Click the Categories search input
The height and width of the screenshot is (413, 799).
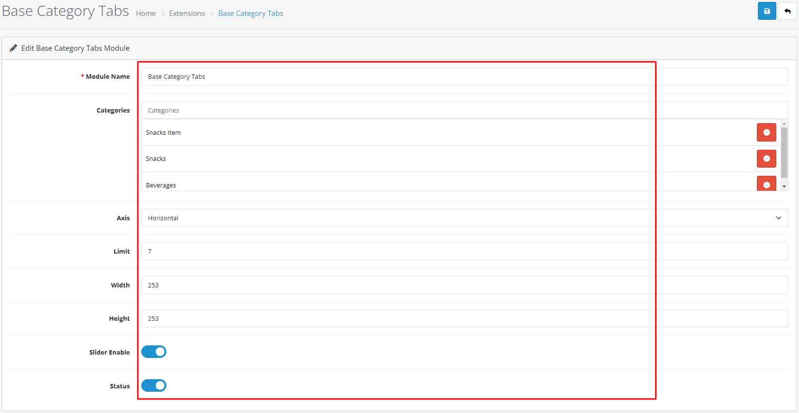pos(464,110)
